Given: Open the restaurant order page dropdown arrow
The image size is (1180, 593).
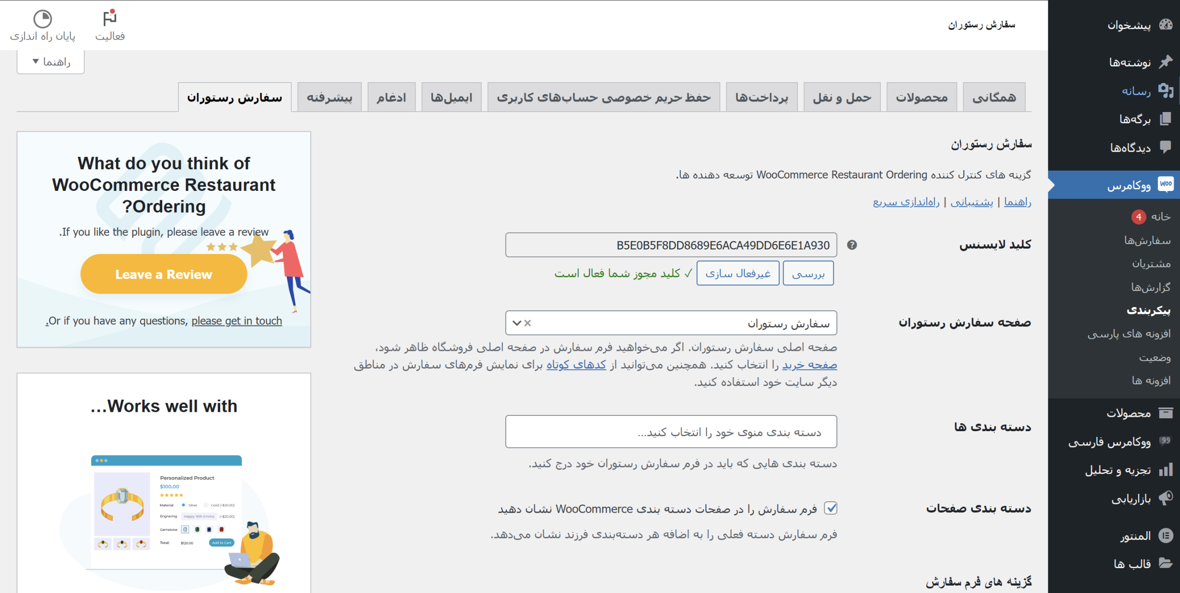Looking at the screenshot, I should click(x=517, y=323).
